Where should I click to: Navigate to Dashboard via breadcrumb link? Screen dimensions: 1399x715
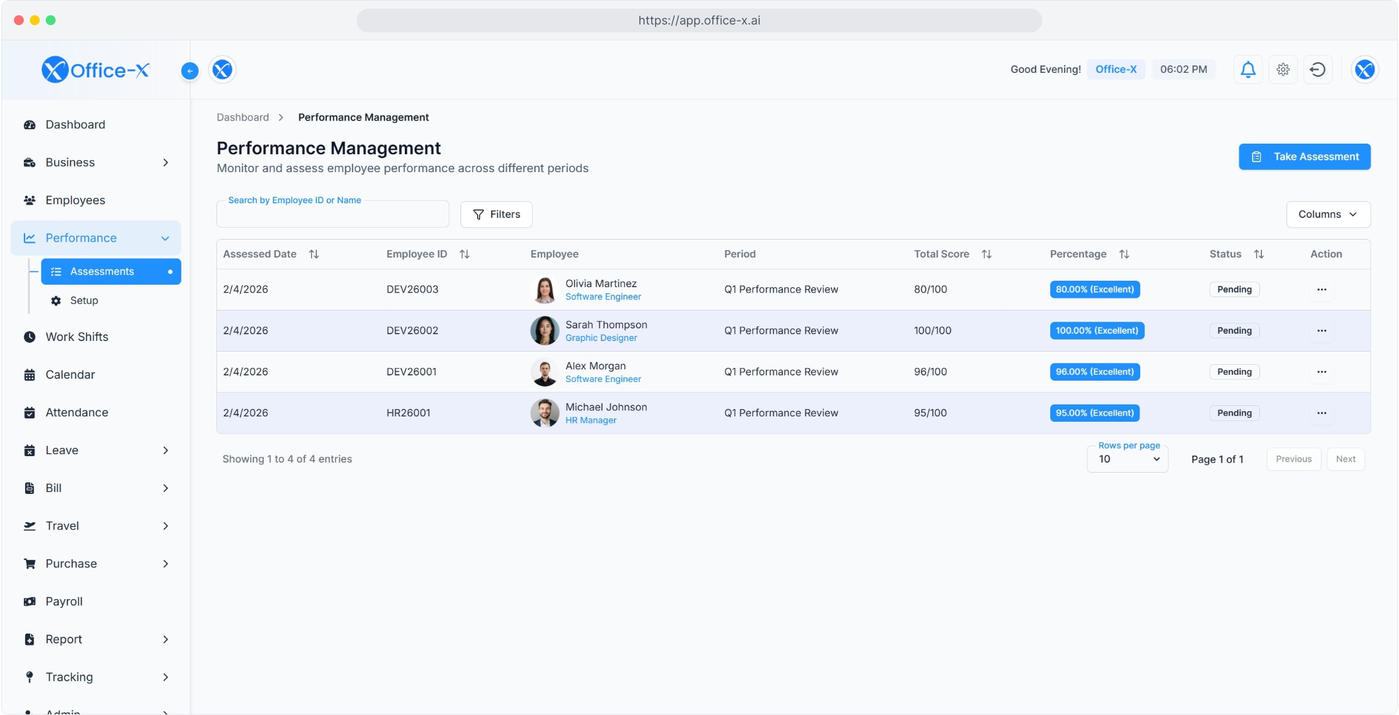pyautogui.click(x=242, y=117)
